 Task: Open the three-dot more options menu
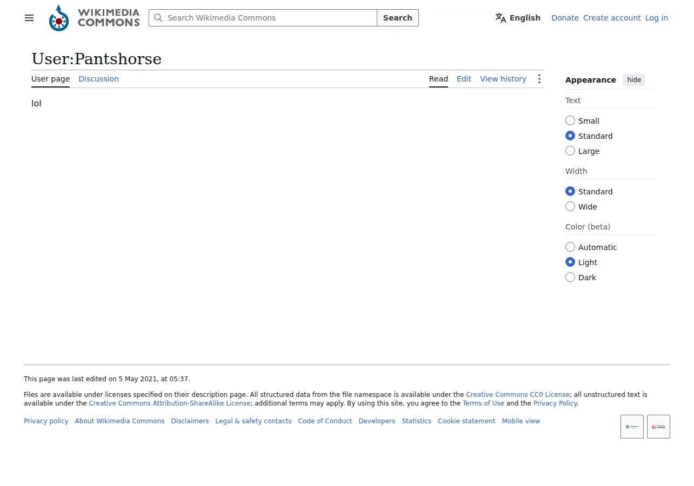(539, 79)
